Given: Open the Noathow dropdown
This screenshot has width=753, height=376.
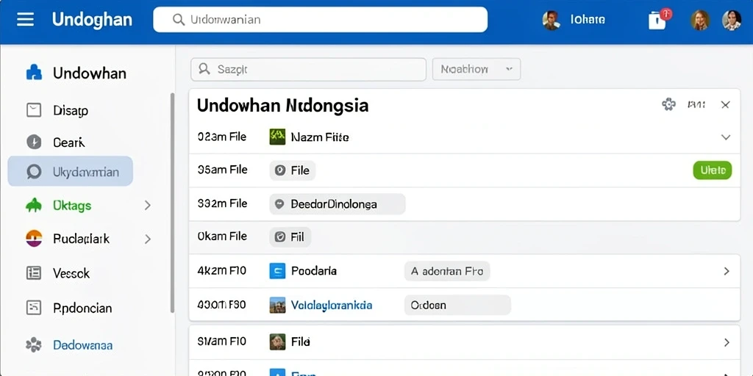Looking at the screenshot, I should [477, 70].
